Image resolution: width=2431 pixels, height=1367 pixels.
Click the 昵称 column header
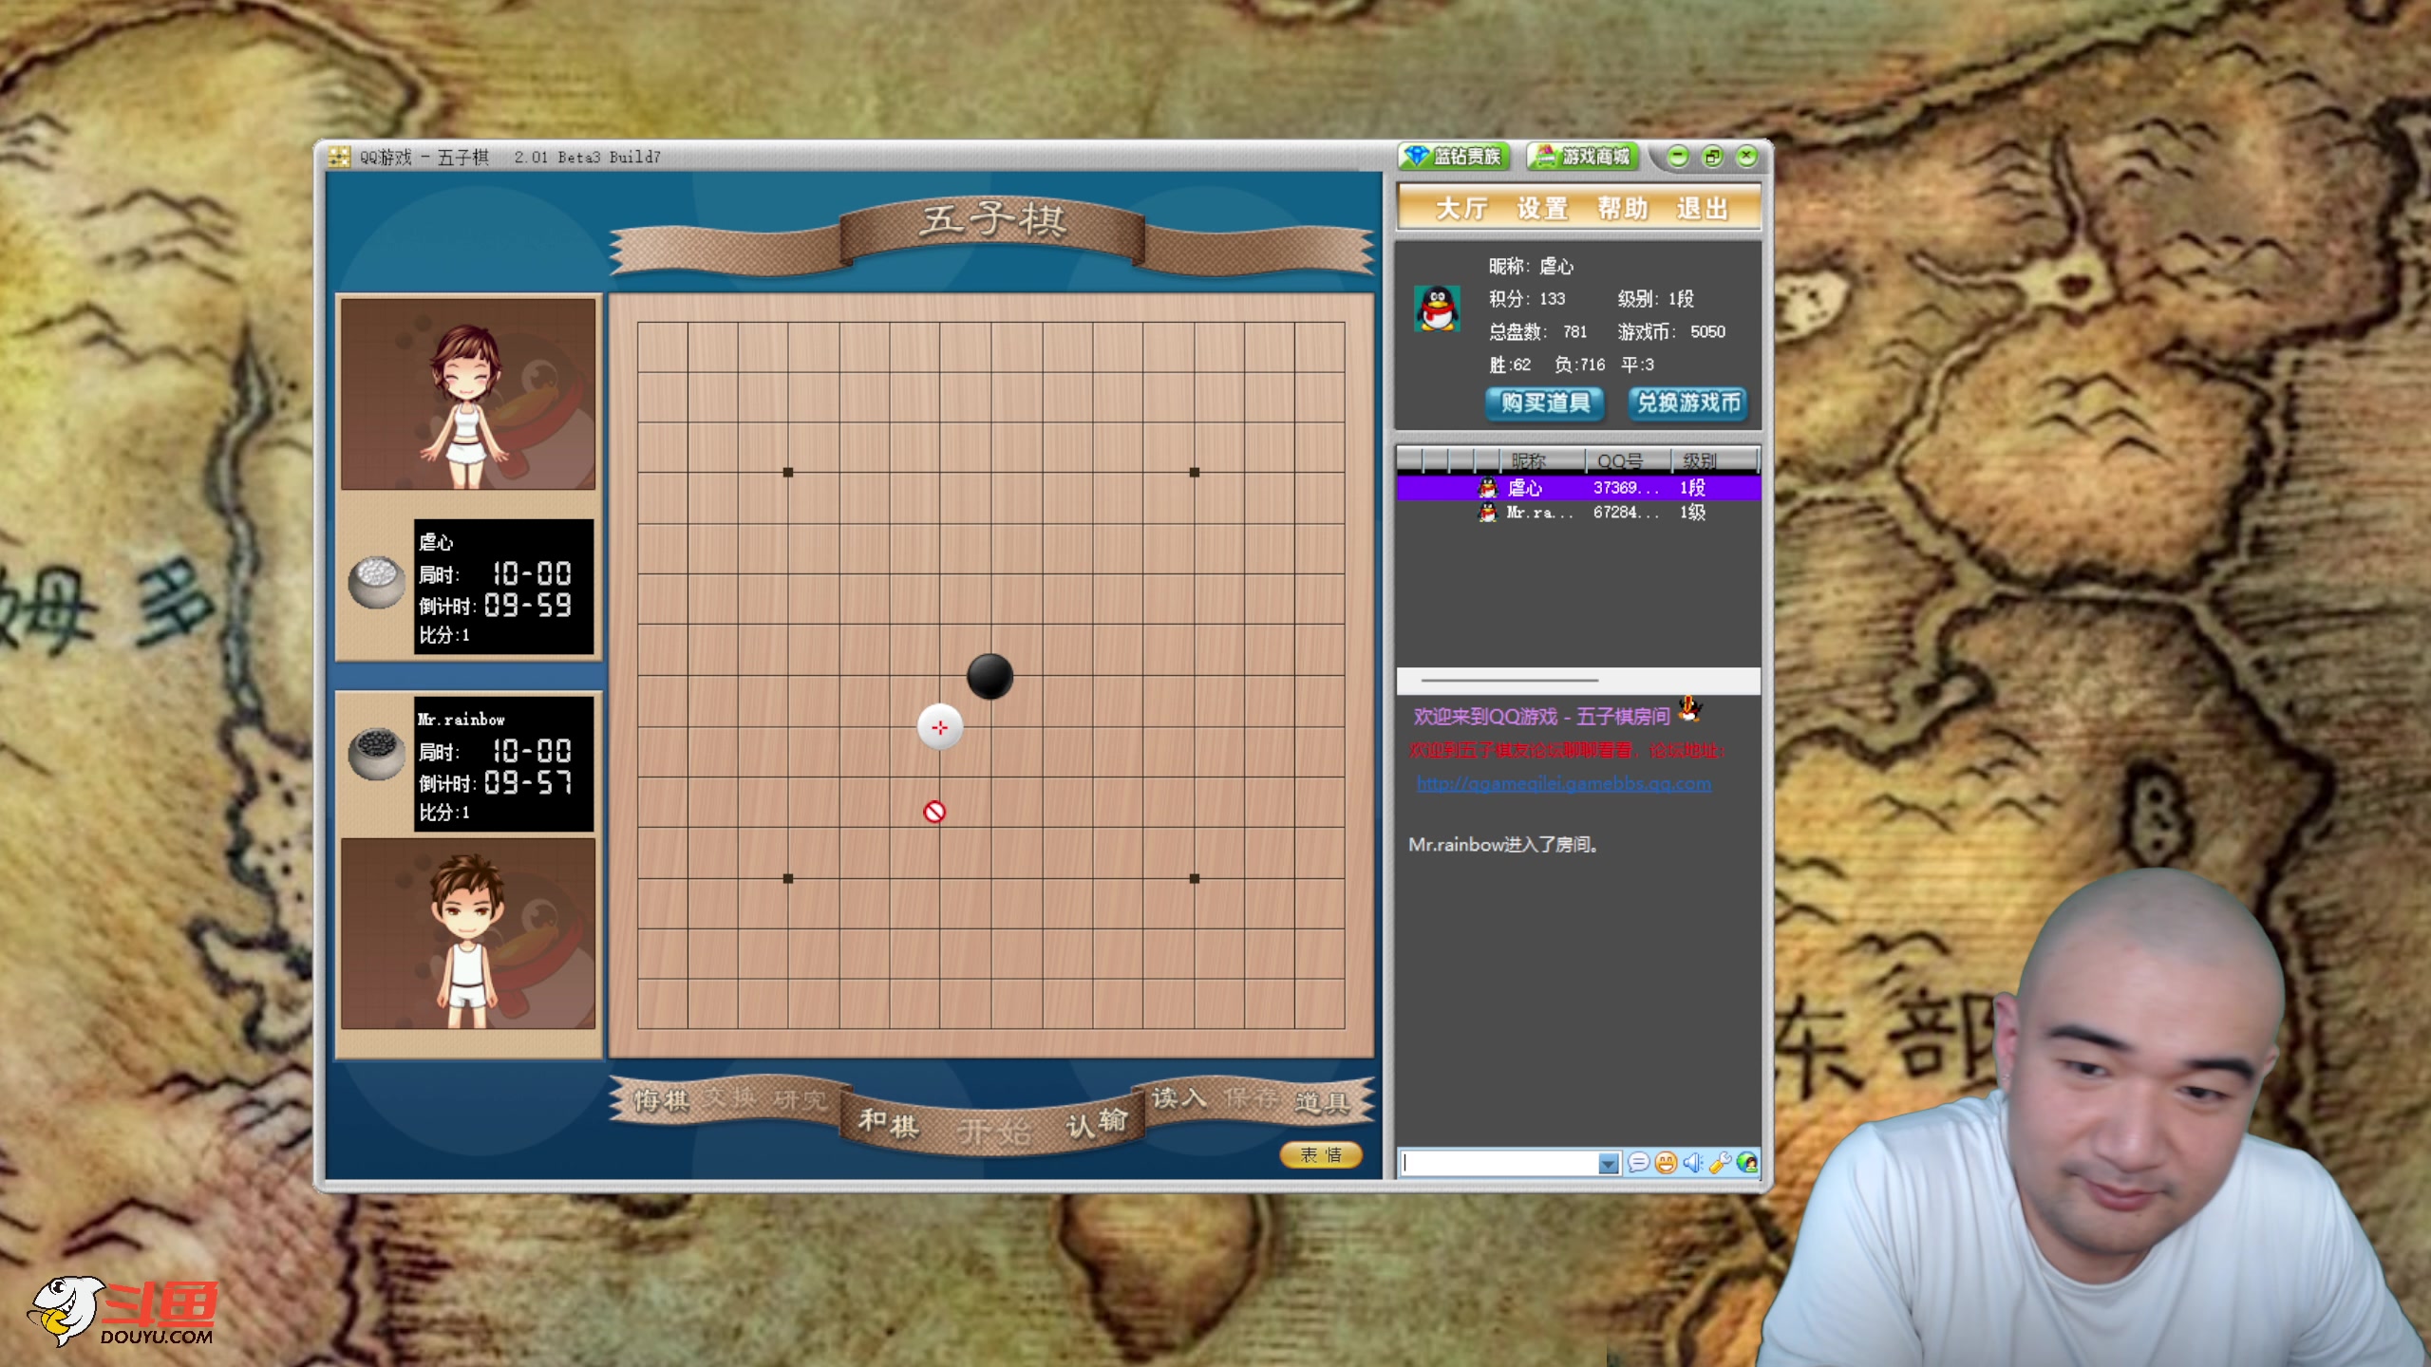(1541, 460)
